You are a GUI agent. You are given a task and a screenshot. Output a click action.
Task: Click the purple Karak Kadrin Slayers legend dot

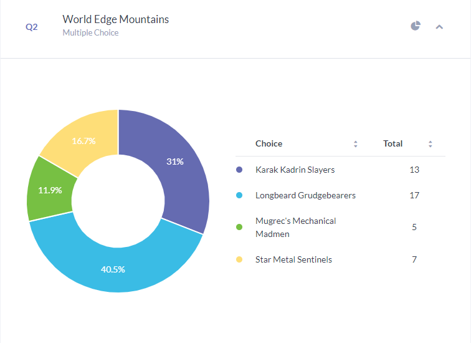[239, 170]
